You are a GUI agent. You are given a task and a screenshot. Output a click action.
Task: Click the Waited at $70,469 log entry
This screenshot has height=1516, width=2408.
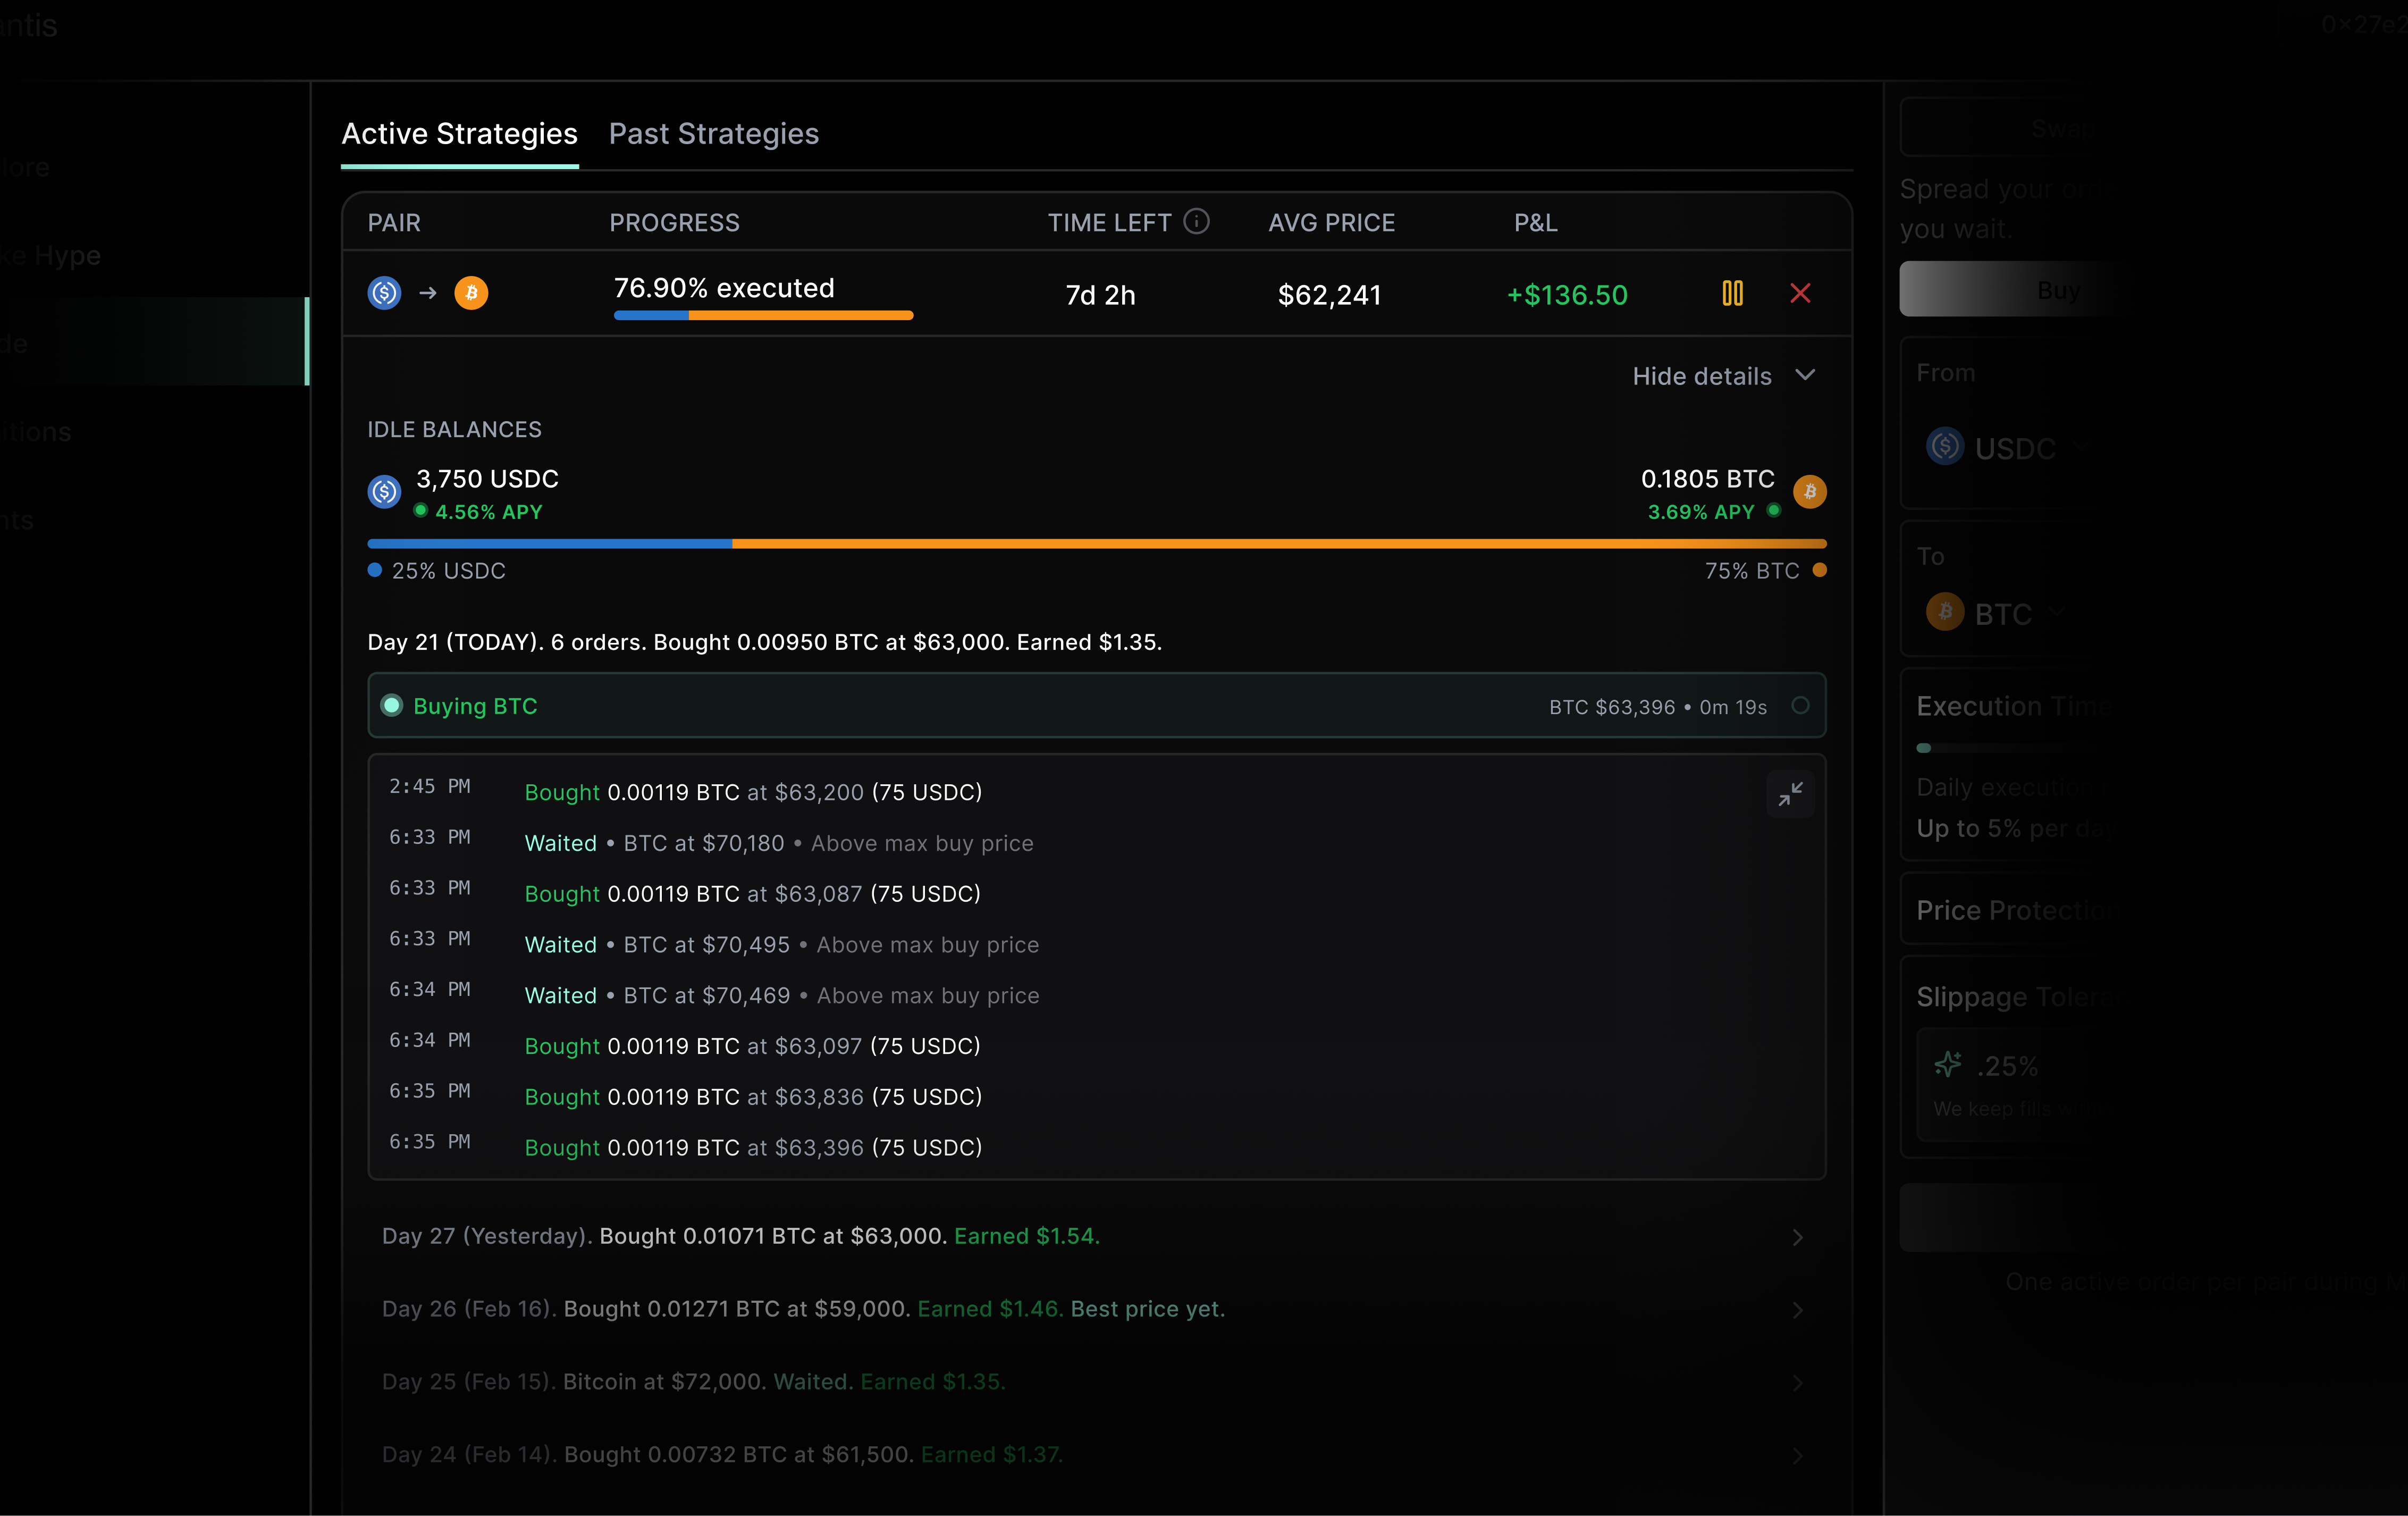click(x=782, y=995)
